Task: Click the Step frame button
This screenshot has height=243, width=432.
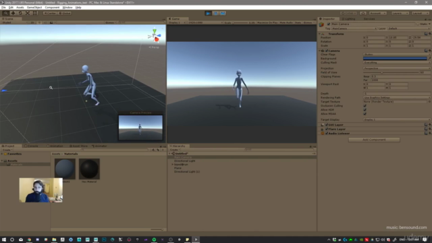Action: (x=223, y=13)
